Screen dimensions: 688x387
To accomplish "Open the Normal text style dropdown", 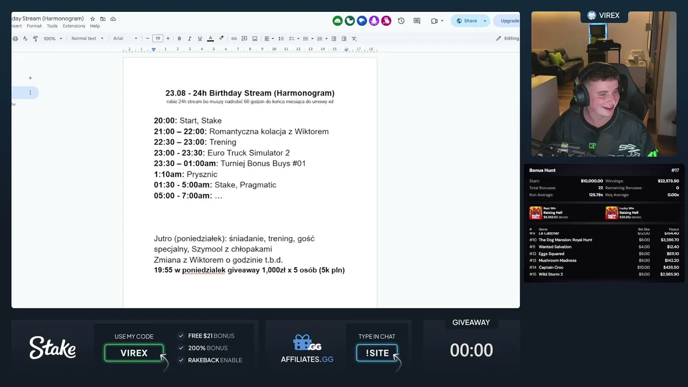I will 87,39.
